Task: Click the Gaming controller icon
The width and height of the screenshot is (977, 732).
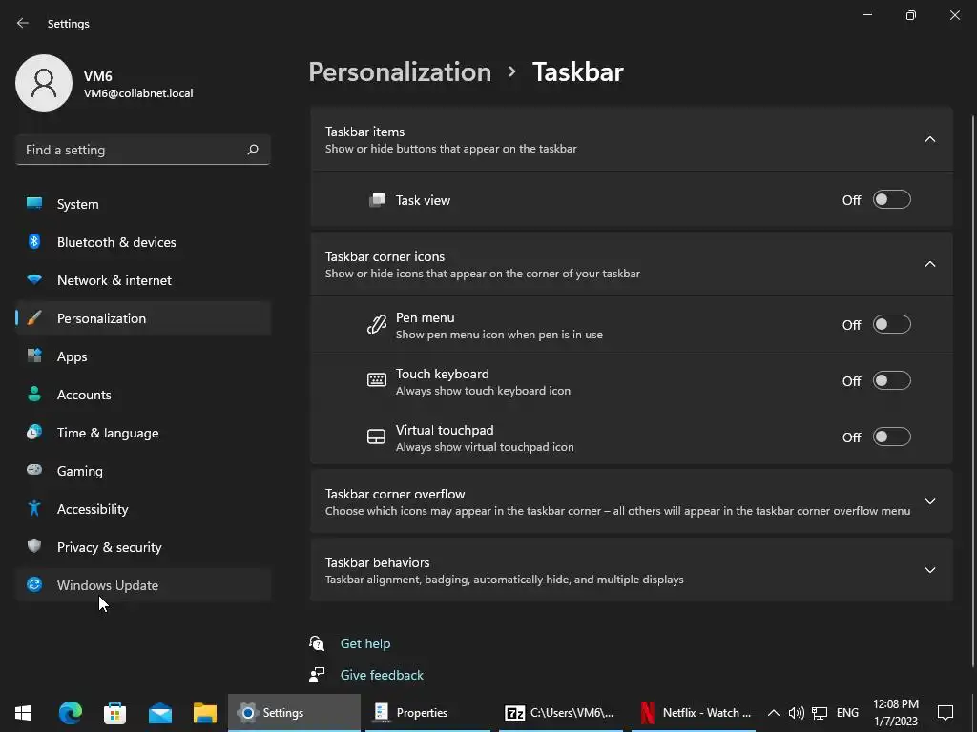Action: coord(34,470)
